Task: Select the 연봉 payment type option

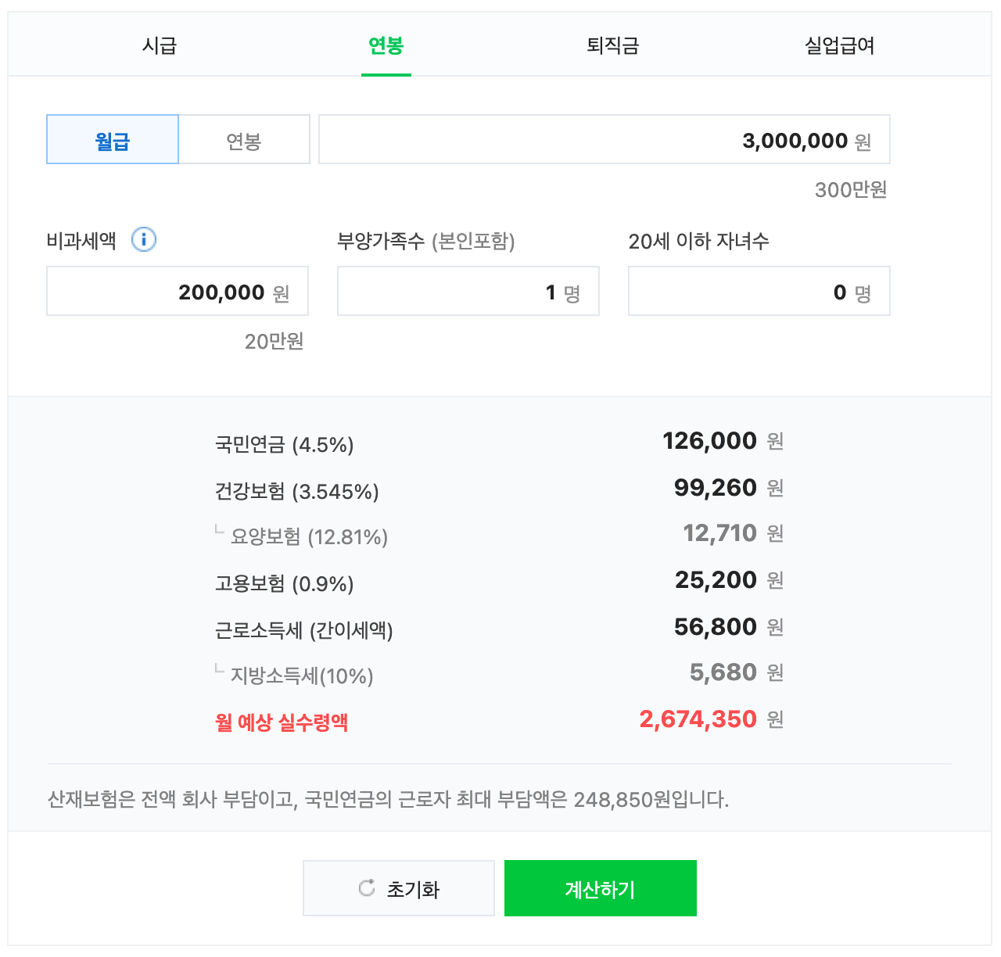Action: point(244,138)
